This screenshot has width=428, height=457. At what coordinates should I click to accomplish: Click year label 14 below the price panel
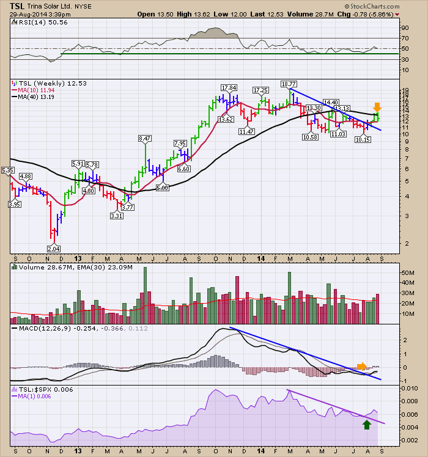261,258
